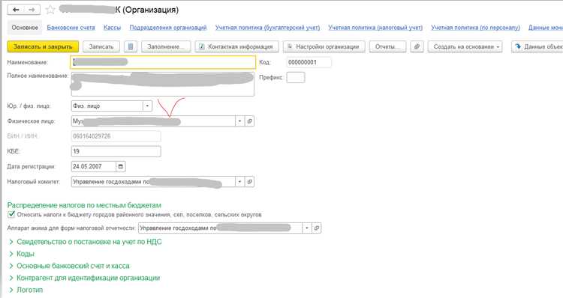This screenshot has height=298, width=563.
Task: Go forward with the right arrow button
Action: click(x=32, y=10)
